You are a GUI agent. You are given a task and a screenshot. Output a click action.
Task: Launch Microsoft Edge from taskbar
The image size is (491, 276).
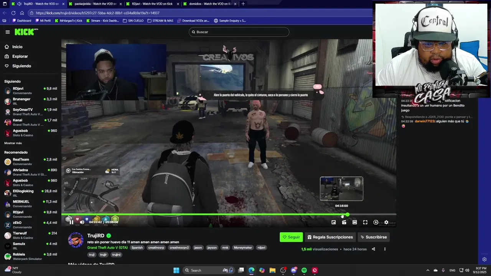251,270
